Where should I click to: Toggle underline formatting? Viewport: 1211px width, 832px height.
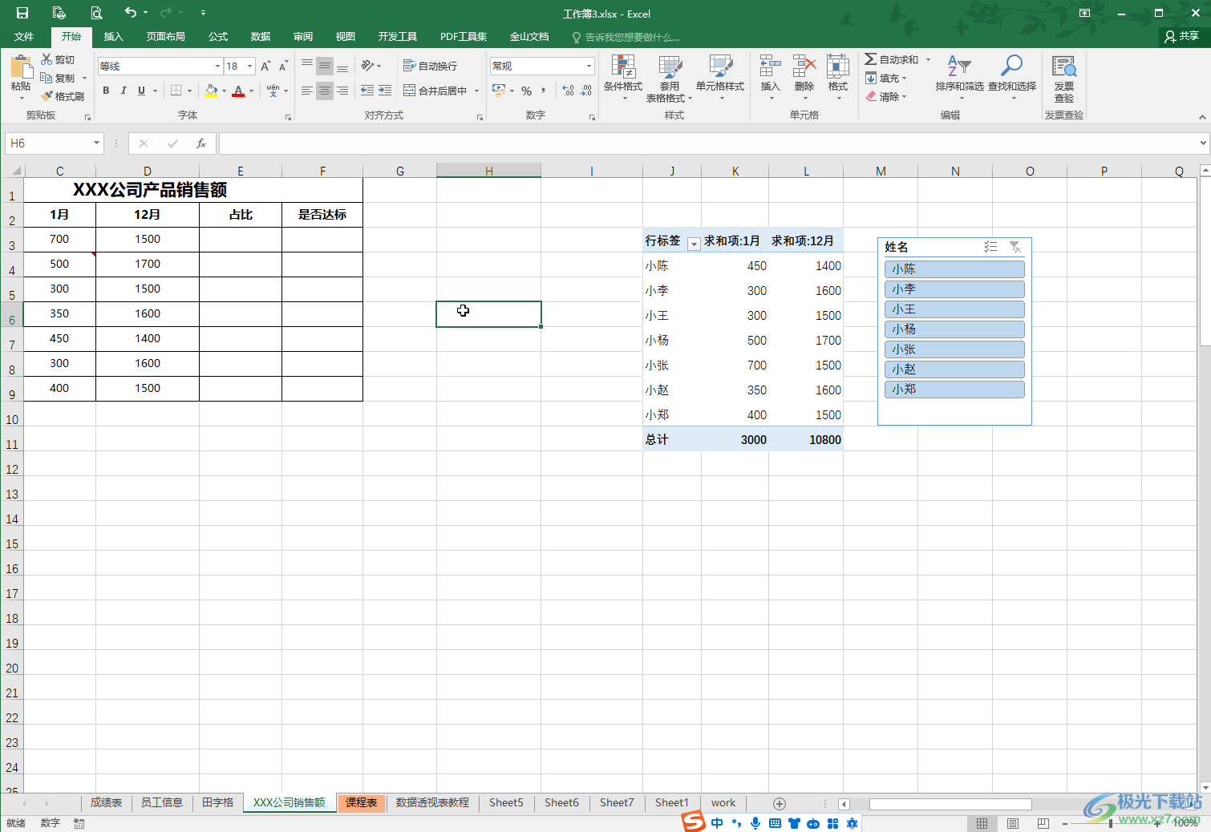(141, 91)
